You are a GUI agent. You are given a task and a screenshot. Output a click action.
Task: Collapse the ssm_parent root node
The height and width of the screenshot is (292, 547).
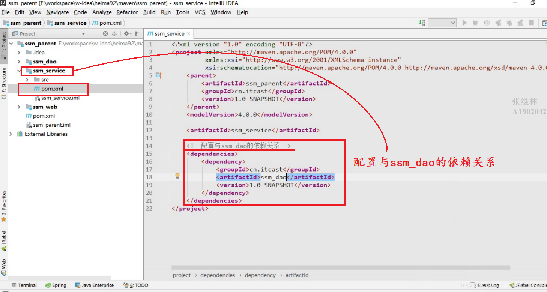11,44
